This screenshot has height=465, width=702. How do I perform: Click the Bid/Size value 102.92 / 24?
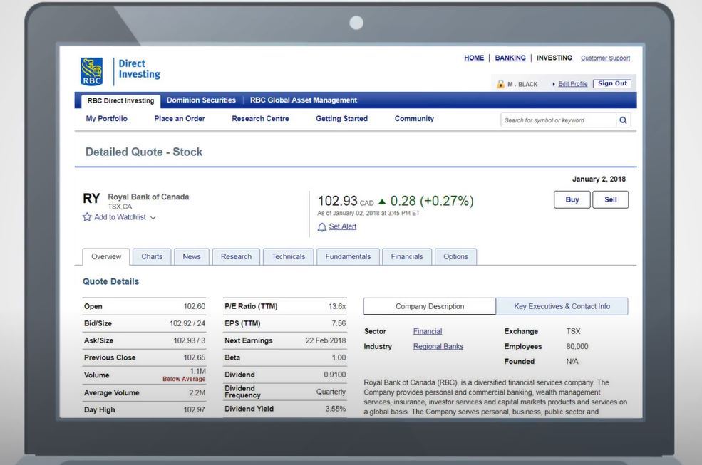click(187, 323)
